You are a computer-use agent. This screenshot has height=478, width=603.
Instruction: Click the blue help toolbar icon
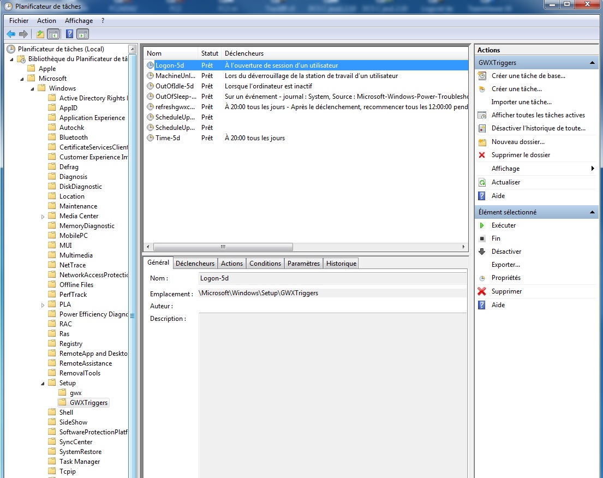point(69,34)
